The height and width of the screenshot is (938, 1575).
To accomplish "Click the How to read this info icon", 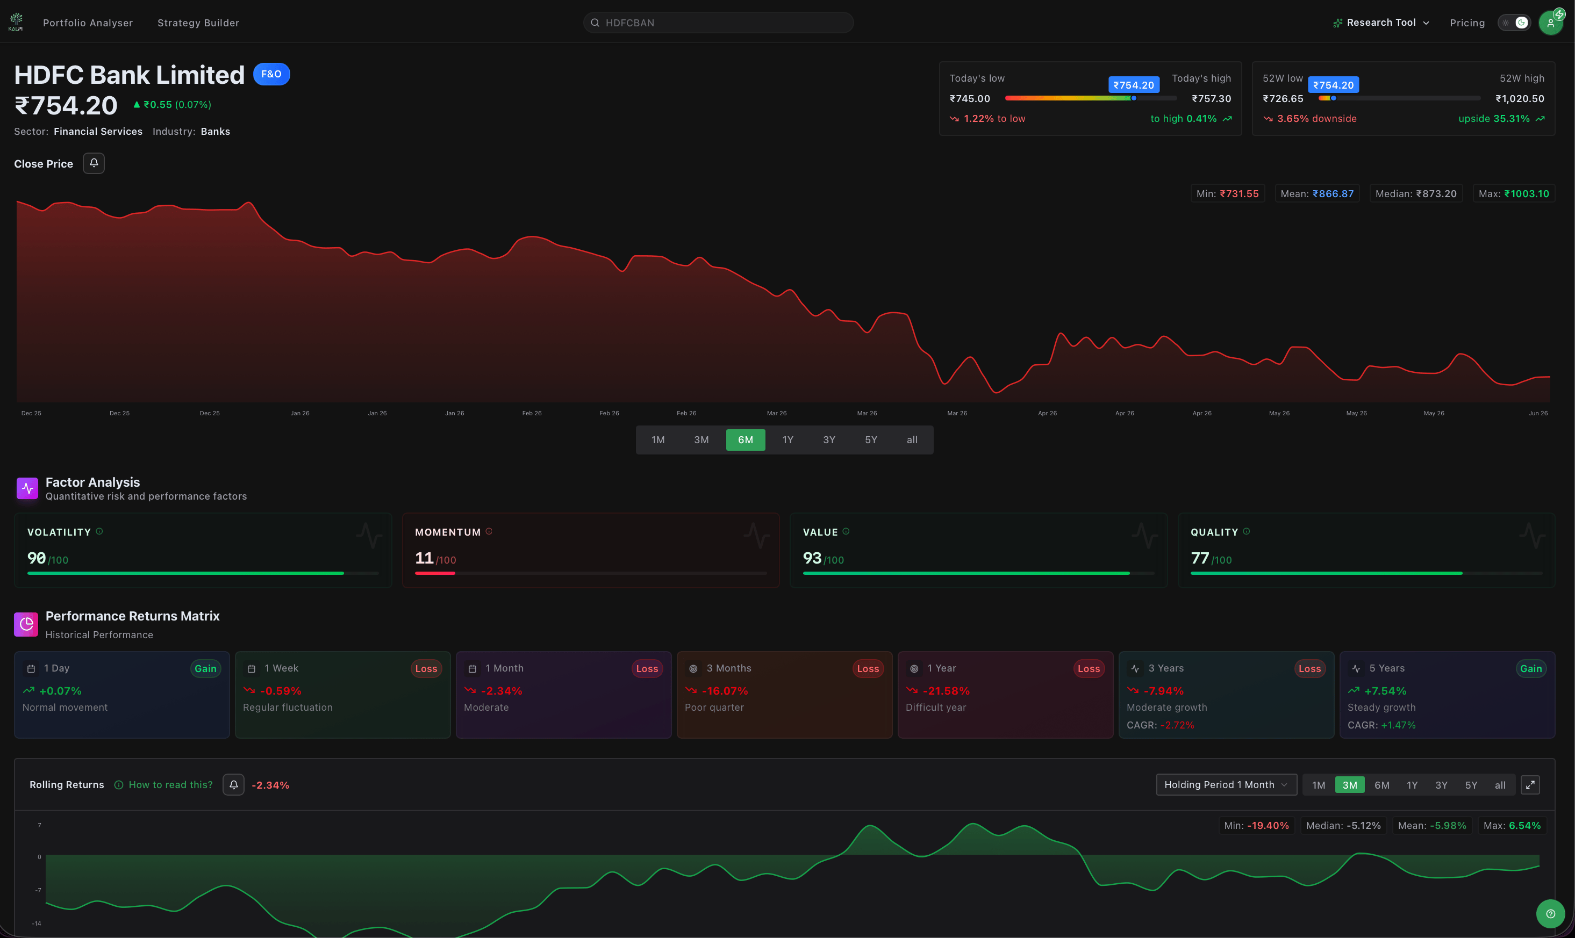I will [x=118, y=784].
